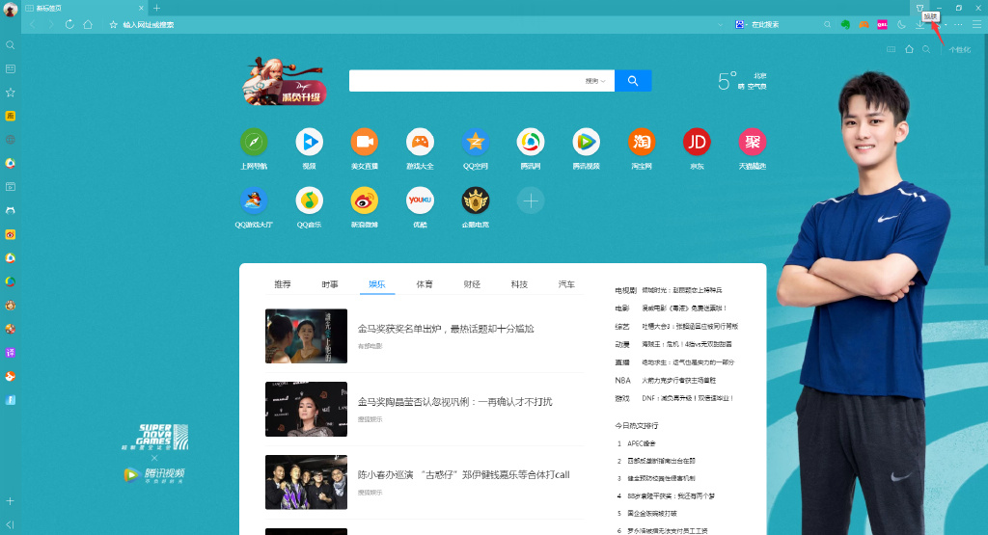Reload the page with the refresh icon

[69, 24]
